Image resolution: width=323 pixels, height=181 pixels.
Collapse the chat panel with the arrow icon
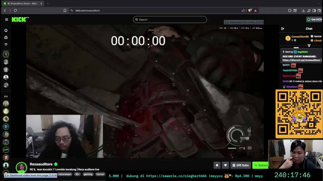(283, 29)
